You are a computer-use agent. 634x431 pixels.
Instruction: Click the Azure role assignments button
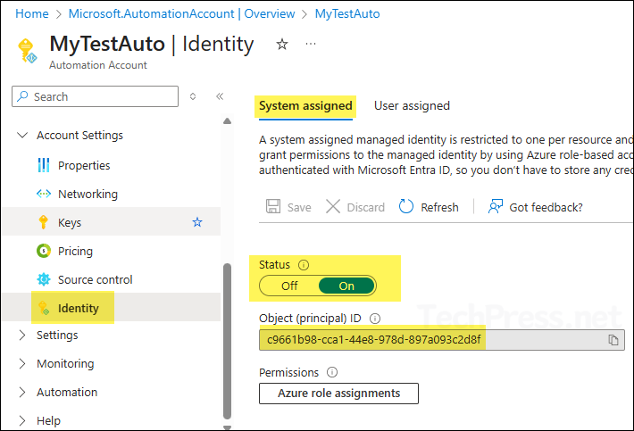click(x=338, y=393)
